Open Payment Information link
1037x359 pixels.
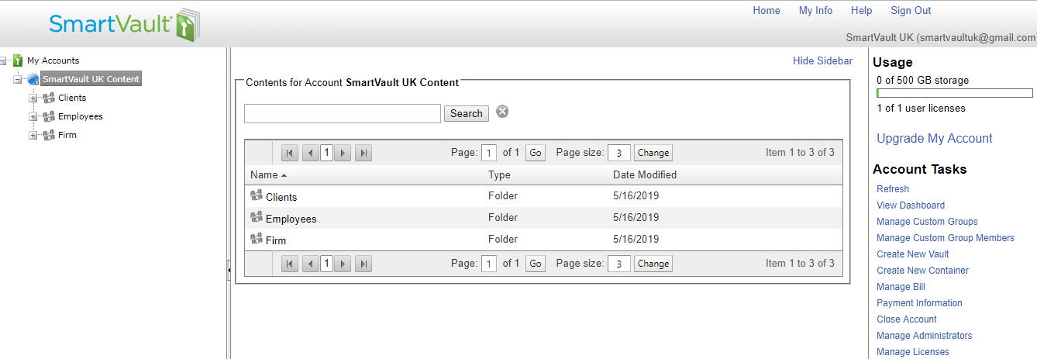[919, 303]
